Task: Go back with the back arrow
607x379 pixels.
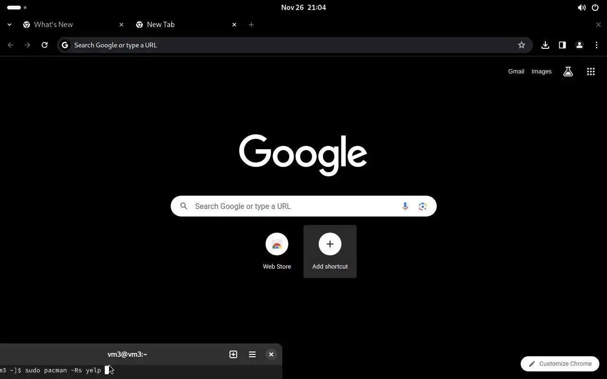Action: coord(10,45)
